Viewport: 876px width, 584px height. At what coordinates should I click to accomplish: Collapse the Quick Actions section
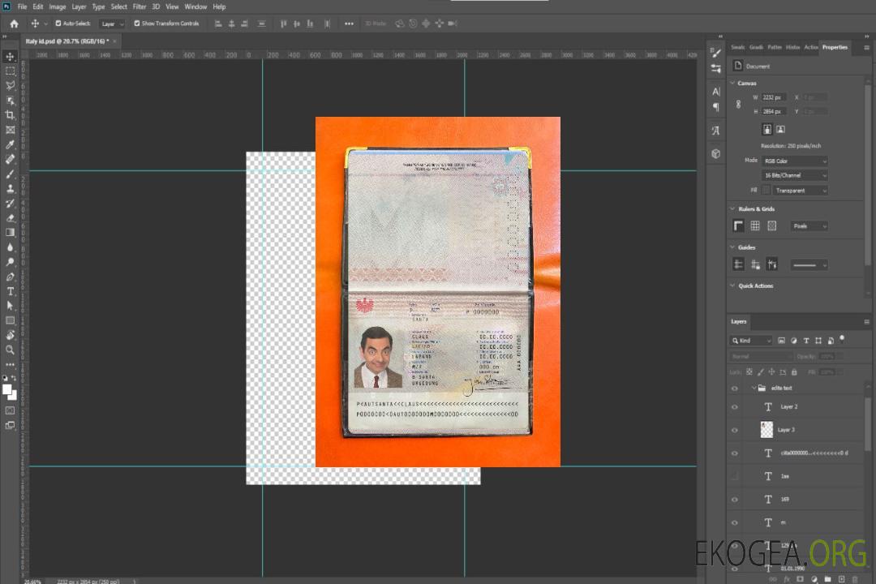tap(733, 286)
